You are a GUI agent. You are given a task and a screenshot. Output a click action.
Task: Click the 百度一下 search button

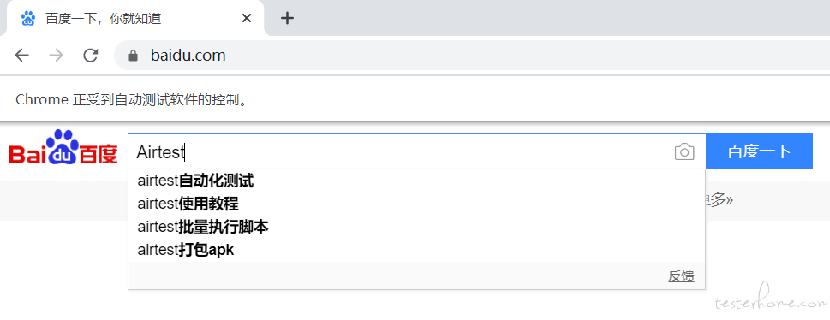pos(759,151)
